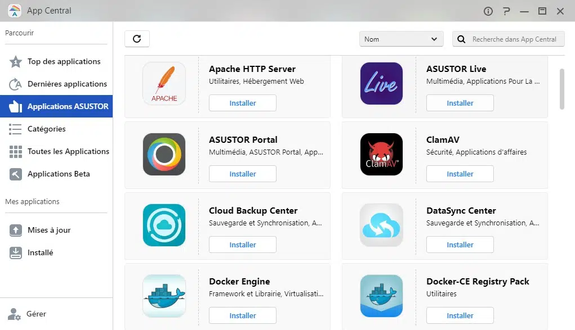Click 'Sécurité, Applications d'affaires' category text
Screen dimensions: 575x330
tap(476, 152)
